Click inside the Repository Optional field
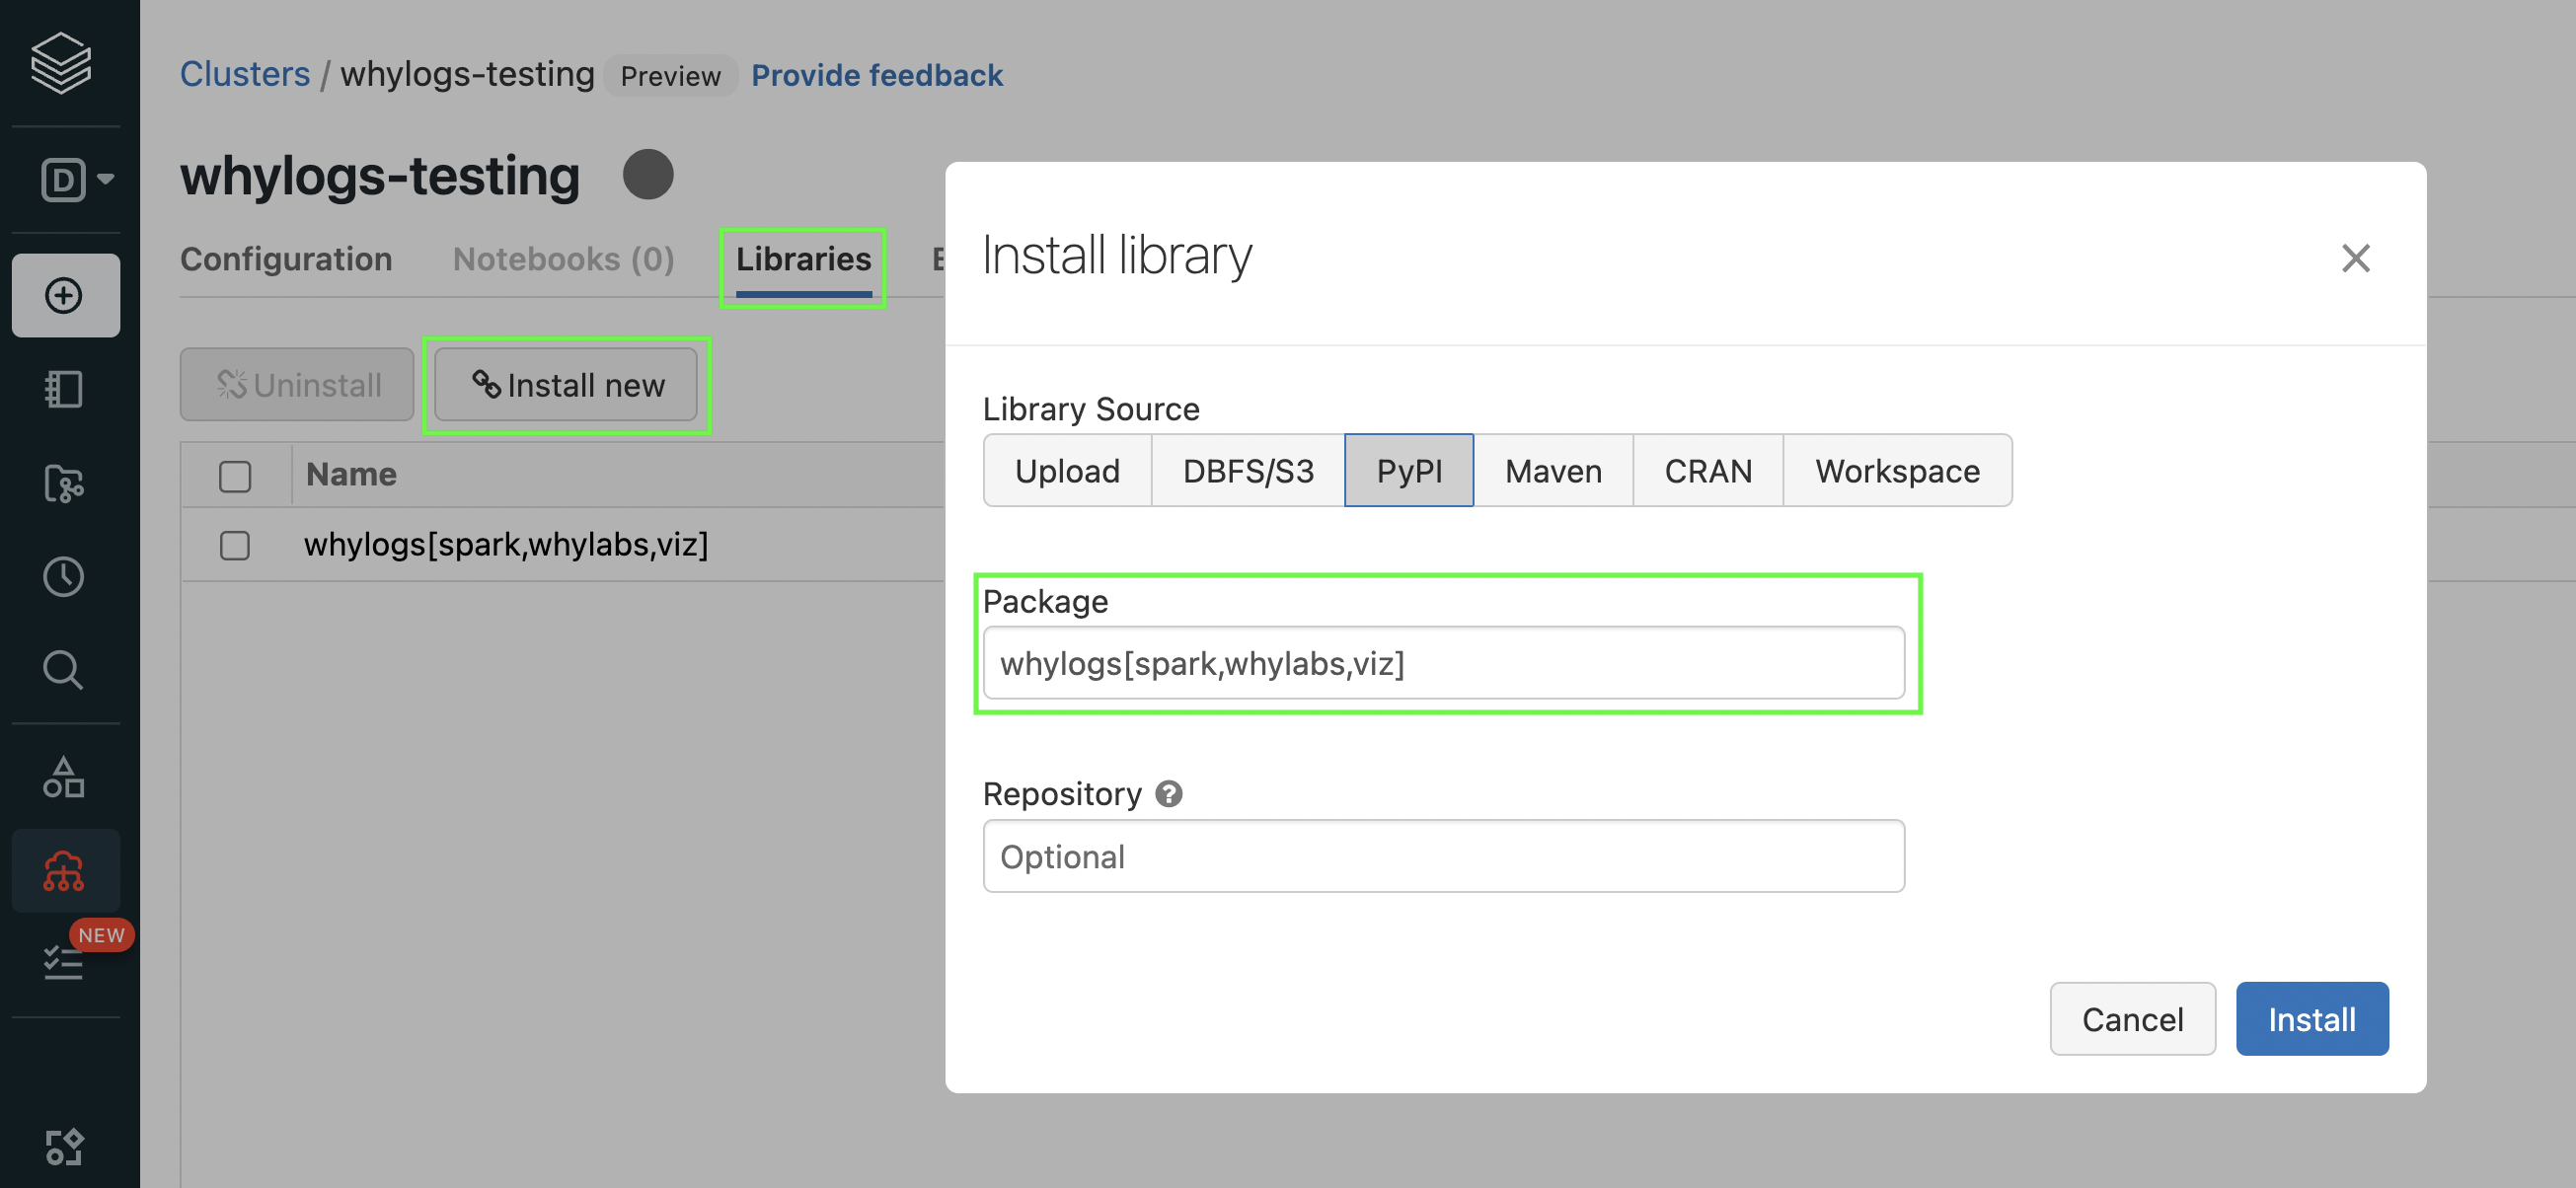 coord(1443,856)
